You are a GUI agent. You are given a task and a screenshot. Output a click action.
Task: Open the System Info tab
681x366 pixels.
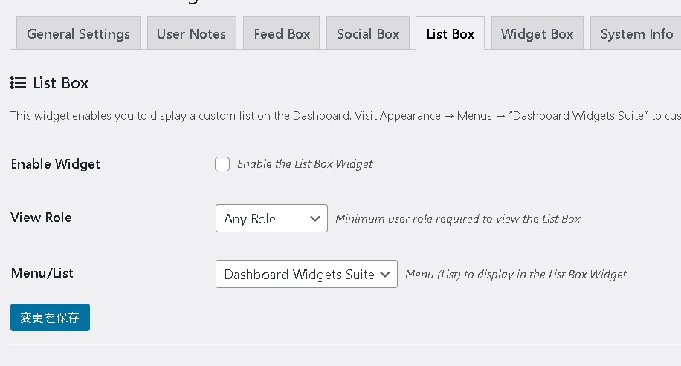tap(636, 34)
